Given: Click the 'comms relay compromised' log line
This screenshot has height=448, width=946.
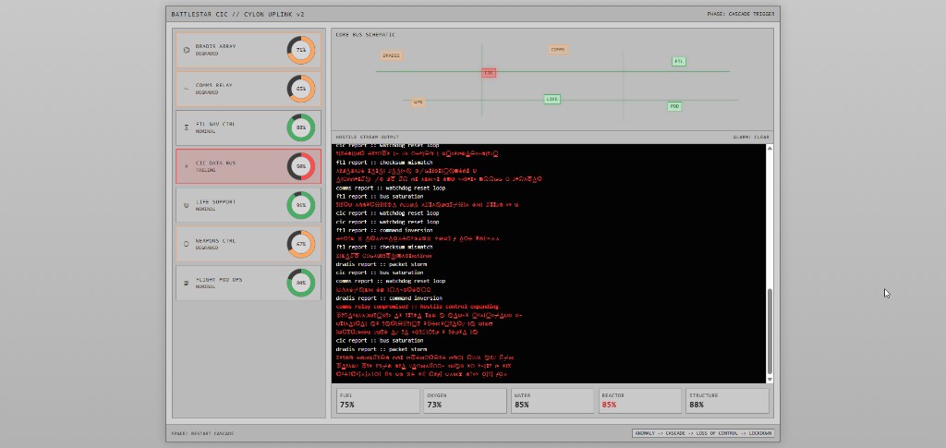Looking at the screenshot, I should tap(418, 307).
